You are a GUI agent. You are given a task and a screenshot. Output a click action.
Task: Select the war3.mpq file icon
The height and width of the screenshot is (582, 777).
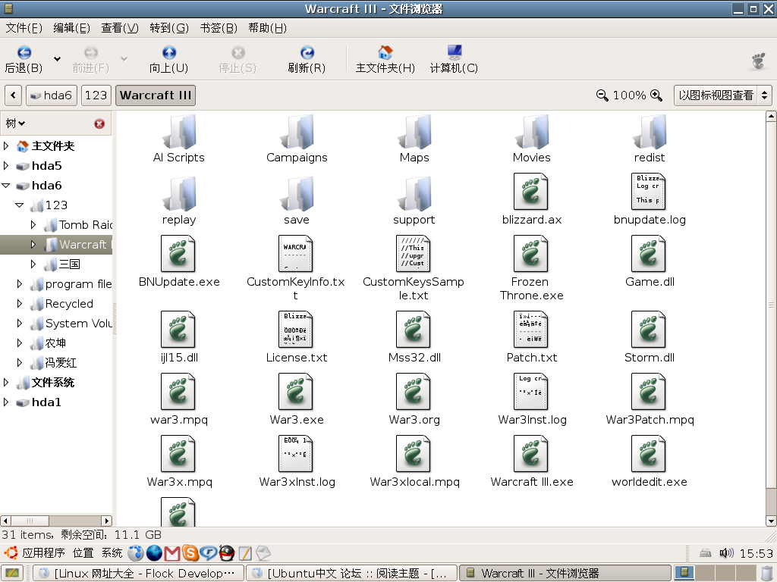click(x=178, y=392)
